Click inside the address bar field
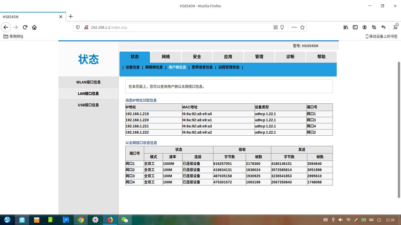This screenshot has width=401, height=225. coord(176,27)
